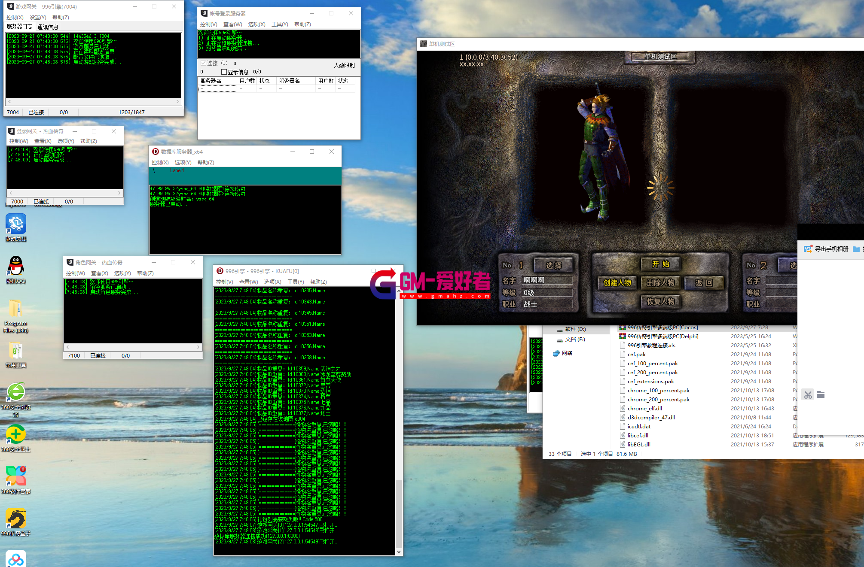Open 996传奇盒子 desktop shortcut
Viewport: 864px width, 567px height.
tap(16, 518)
